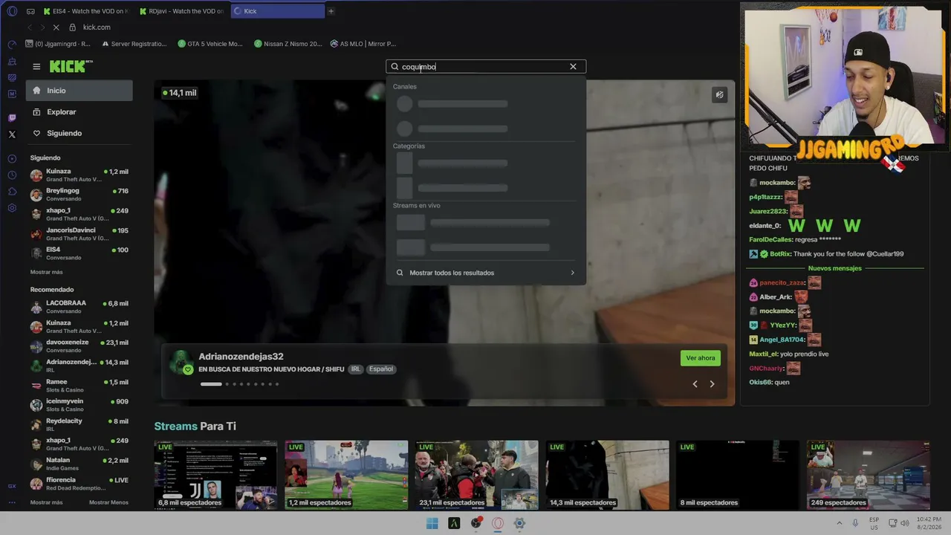Open EIS4's followed channel in the sidebar
This screenshot has width=951, height=535.
point(79,253)
